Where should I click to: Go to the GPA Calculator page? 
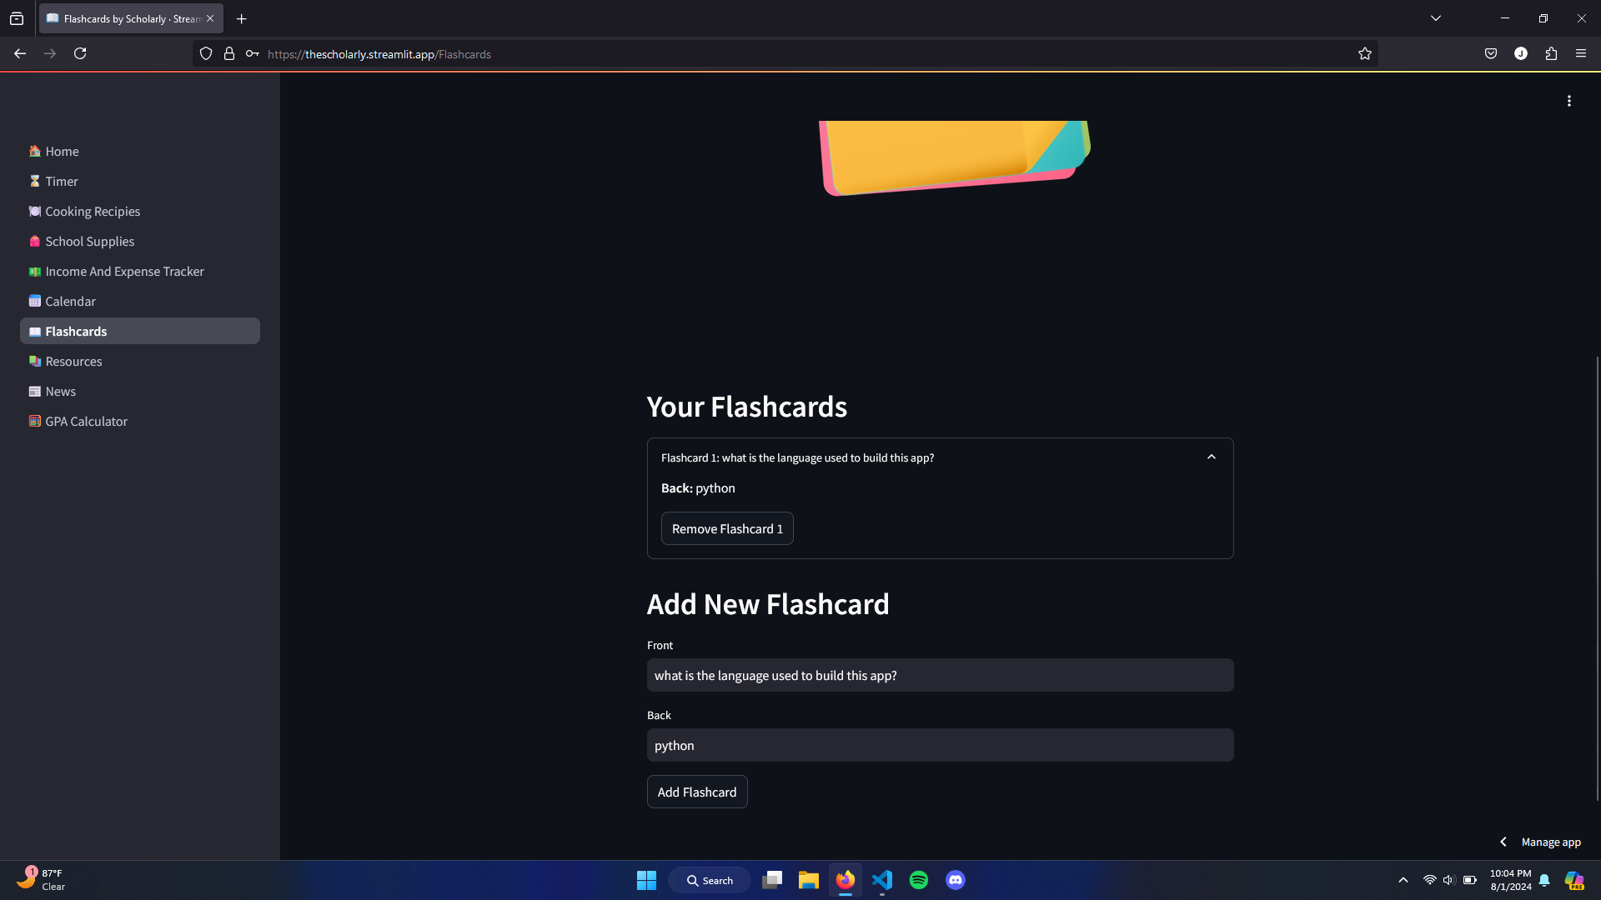tap(87, 422)
